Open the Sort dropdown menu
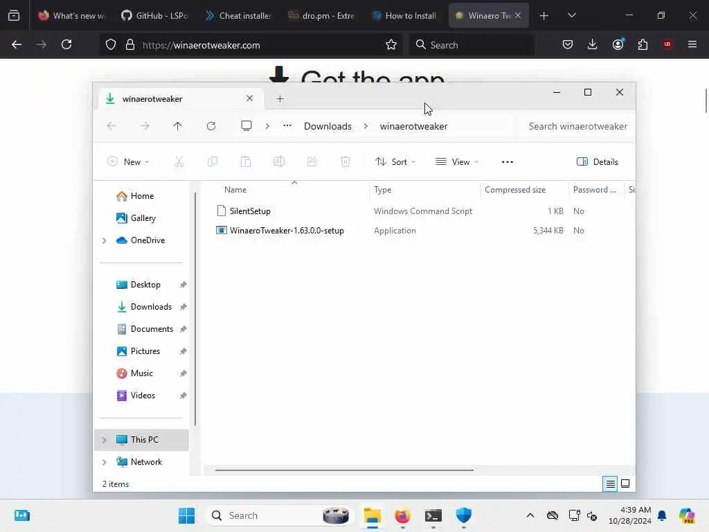Viewport: 709px width, 532px height. coord(395,162)
